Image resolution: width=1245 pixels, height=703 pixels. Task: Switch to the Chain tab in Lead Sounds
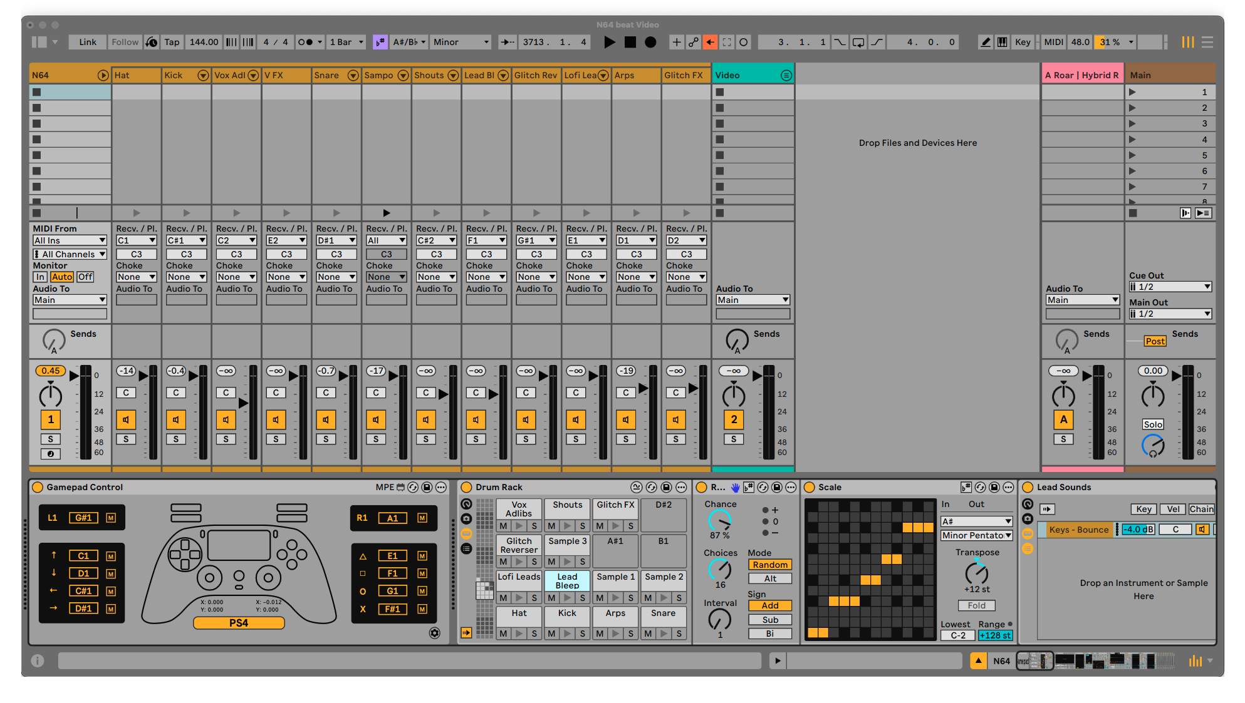1201,509
